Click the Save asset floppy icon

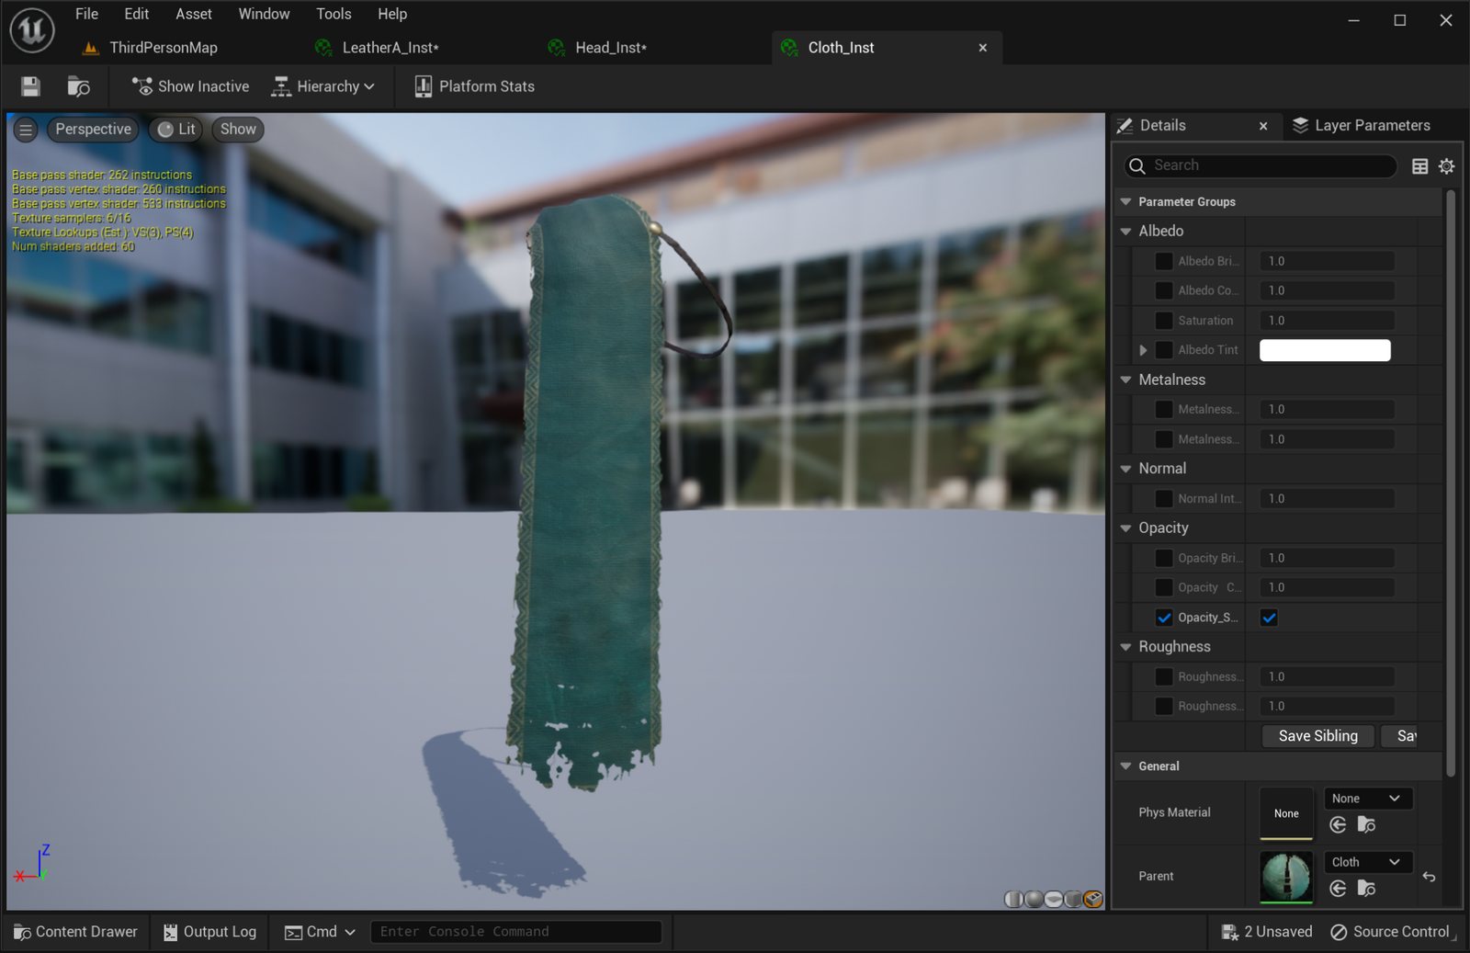tap(30, 86)
